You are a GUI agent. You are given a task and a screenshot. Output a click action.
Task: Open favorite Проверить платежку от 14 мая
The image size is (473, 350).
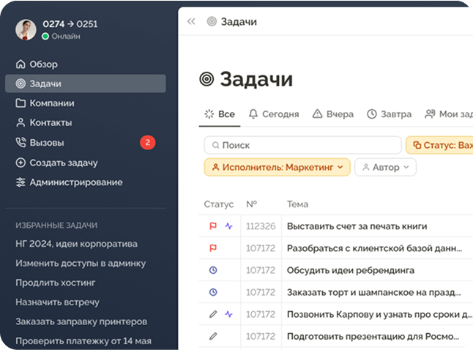[83, 341]
